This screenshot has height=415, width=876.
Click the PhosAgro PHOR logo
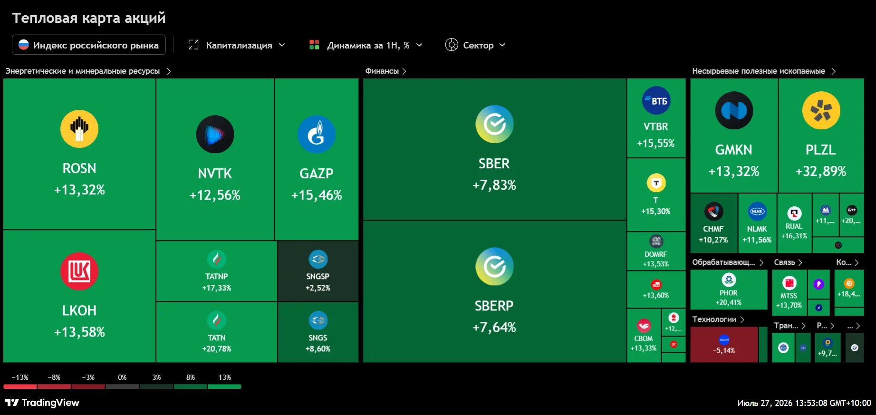pos(729,280)
